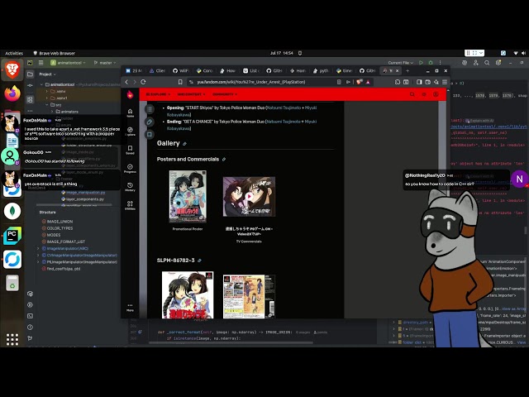
Task: Expand ImageManipulator(ABC) in Structure
Action: coord(38,248)
